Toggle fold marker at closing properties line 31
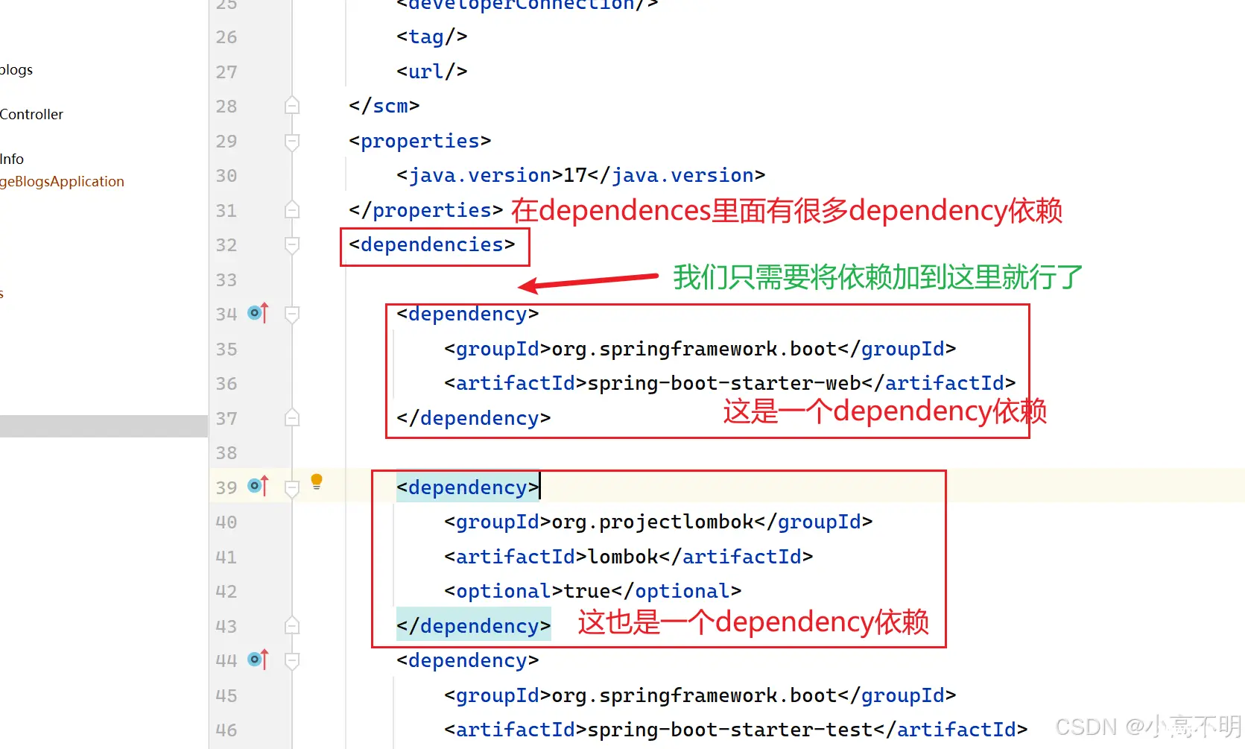 (x=292, y=209)
